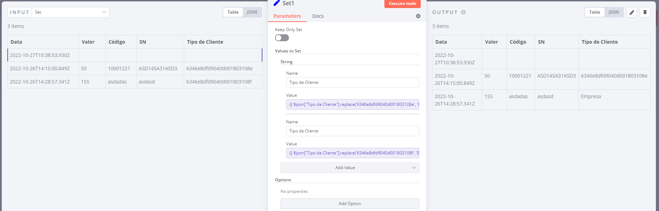This screenshot has height=211, width=659.
Task: Click the first Name field Tipo de Cliente
Action: 353,82
